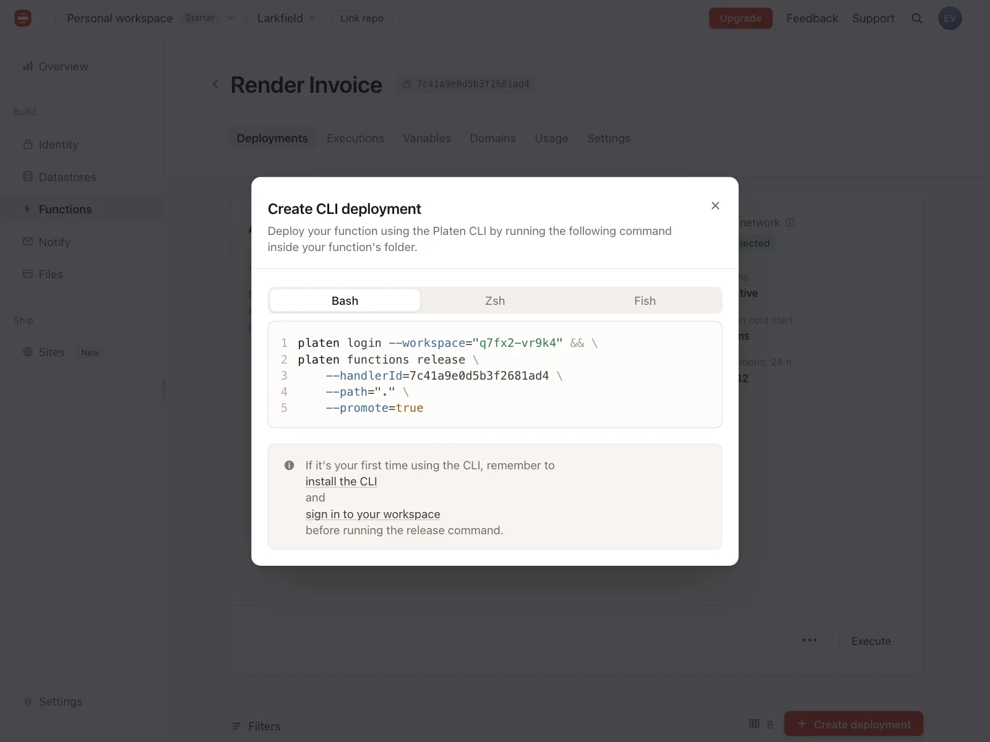Click the New badge beside Sites

[90, 352]
